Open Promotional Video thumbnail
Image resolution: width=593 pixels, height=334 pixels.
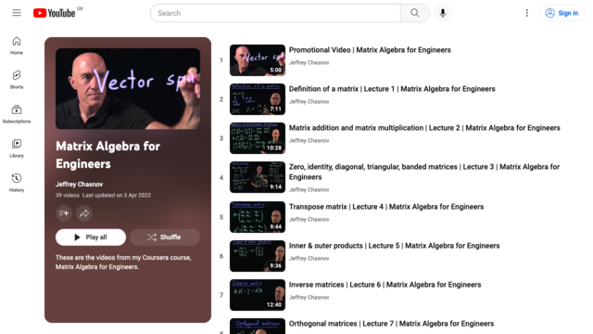tap(258, 60)
